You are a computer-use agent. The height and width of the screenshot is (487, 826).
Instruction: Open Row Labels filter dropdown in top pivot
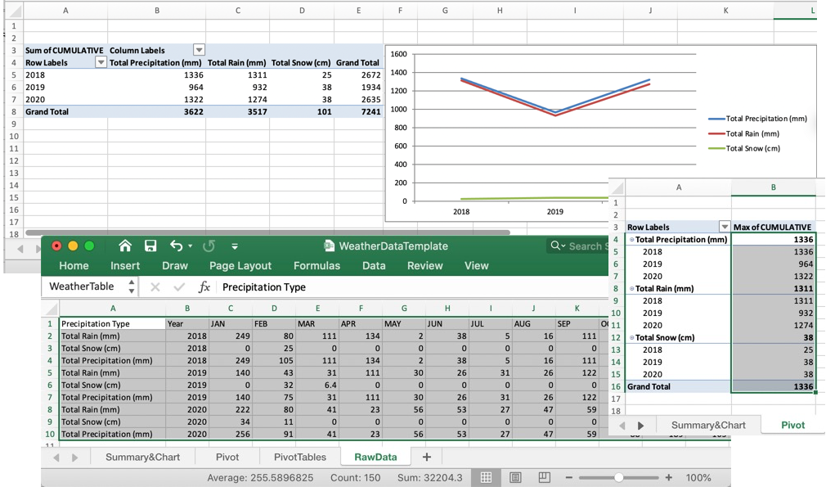click(x=101, y=62)
